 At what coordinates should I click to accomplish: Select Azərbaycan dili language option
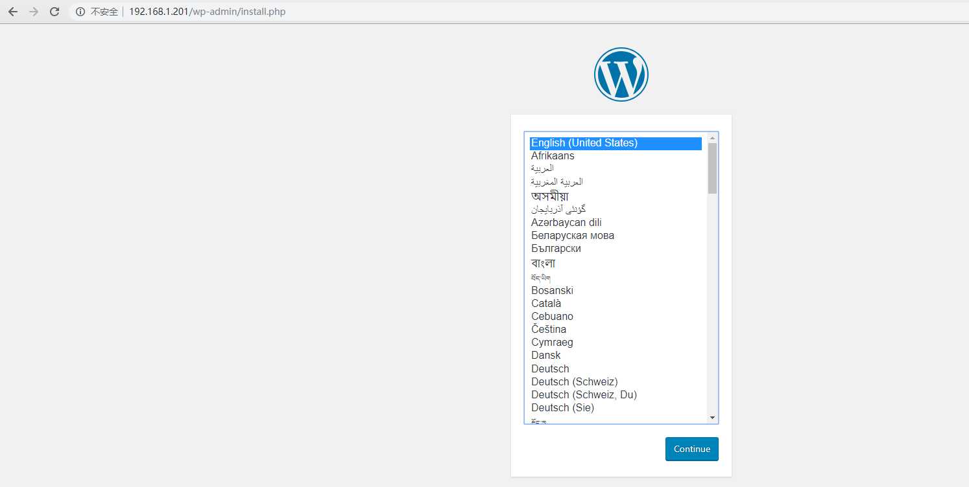coord(616,222)
